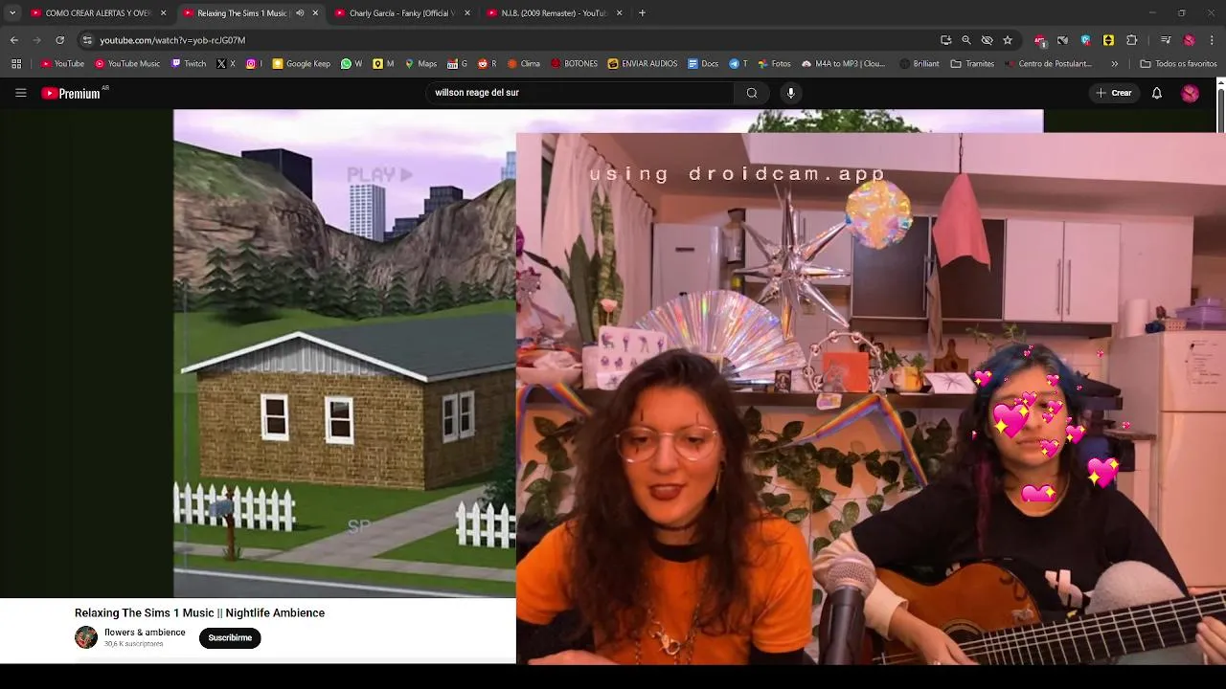Screen dimensions: 1226x689
Task: Open Twitch bookmark
Action: [189, 64]
